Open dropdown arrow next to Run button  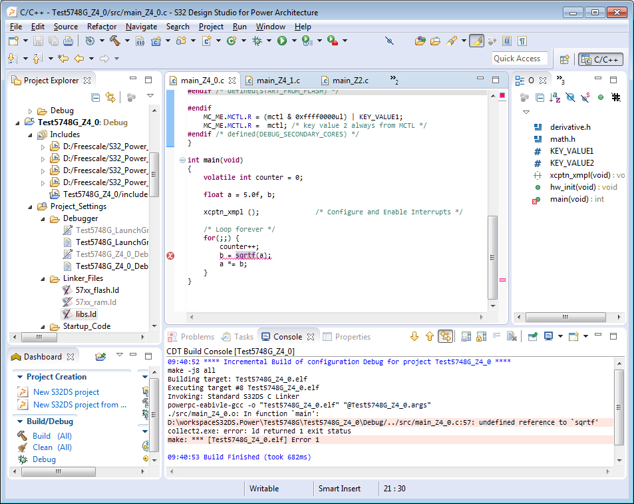pos(293,41)
